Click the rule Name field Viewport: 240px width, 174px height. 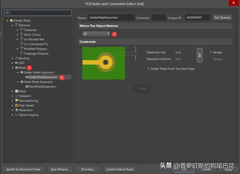pyautogui.click(x=111, y=18)
